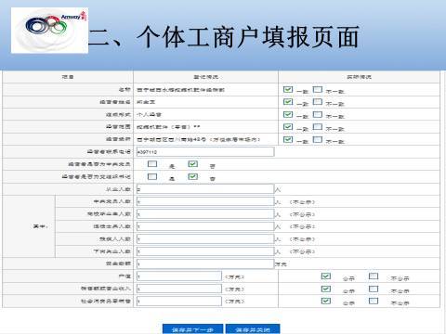Focus the 销售额或营业收入 input field
Screen dimensions: 446x334
point(179,289)
